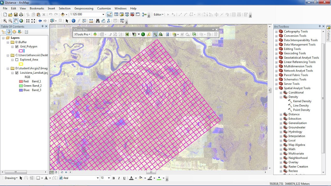Open Go To XY tool

click(x=109, y=21)
